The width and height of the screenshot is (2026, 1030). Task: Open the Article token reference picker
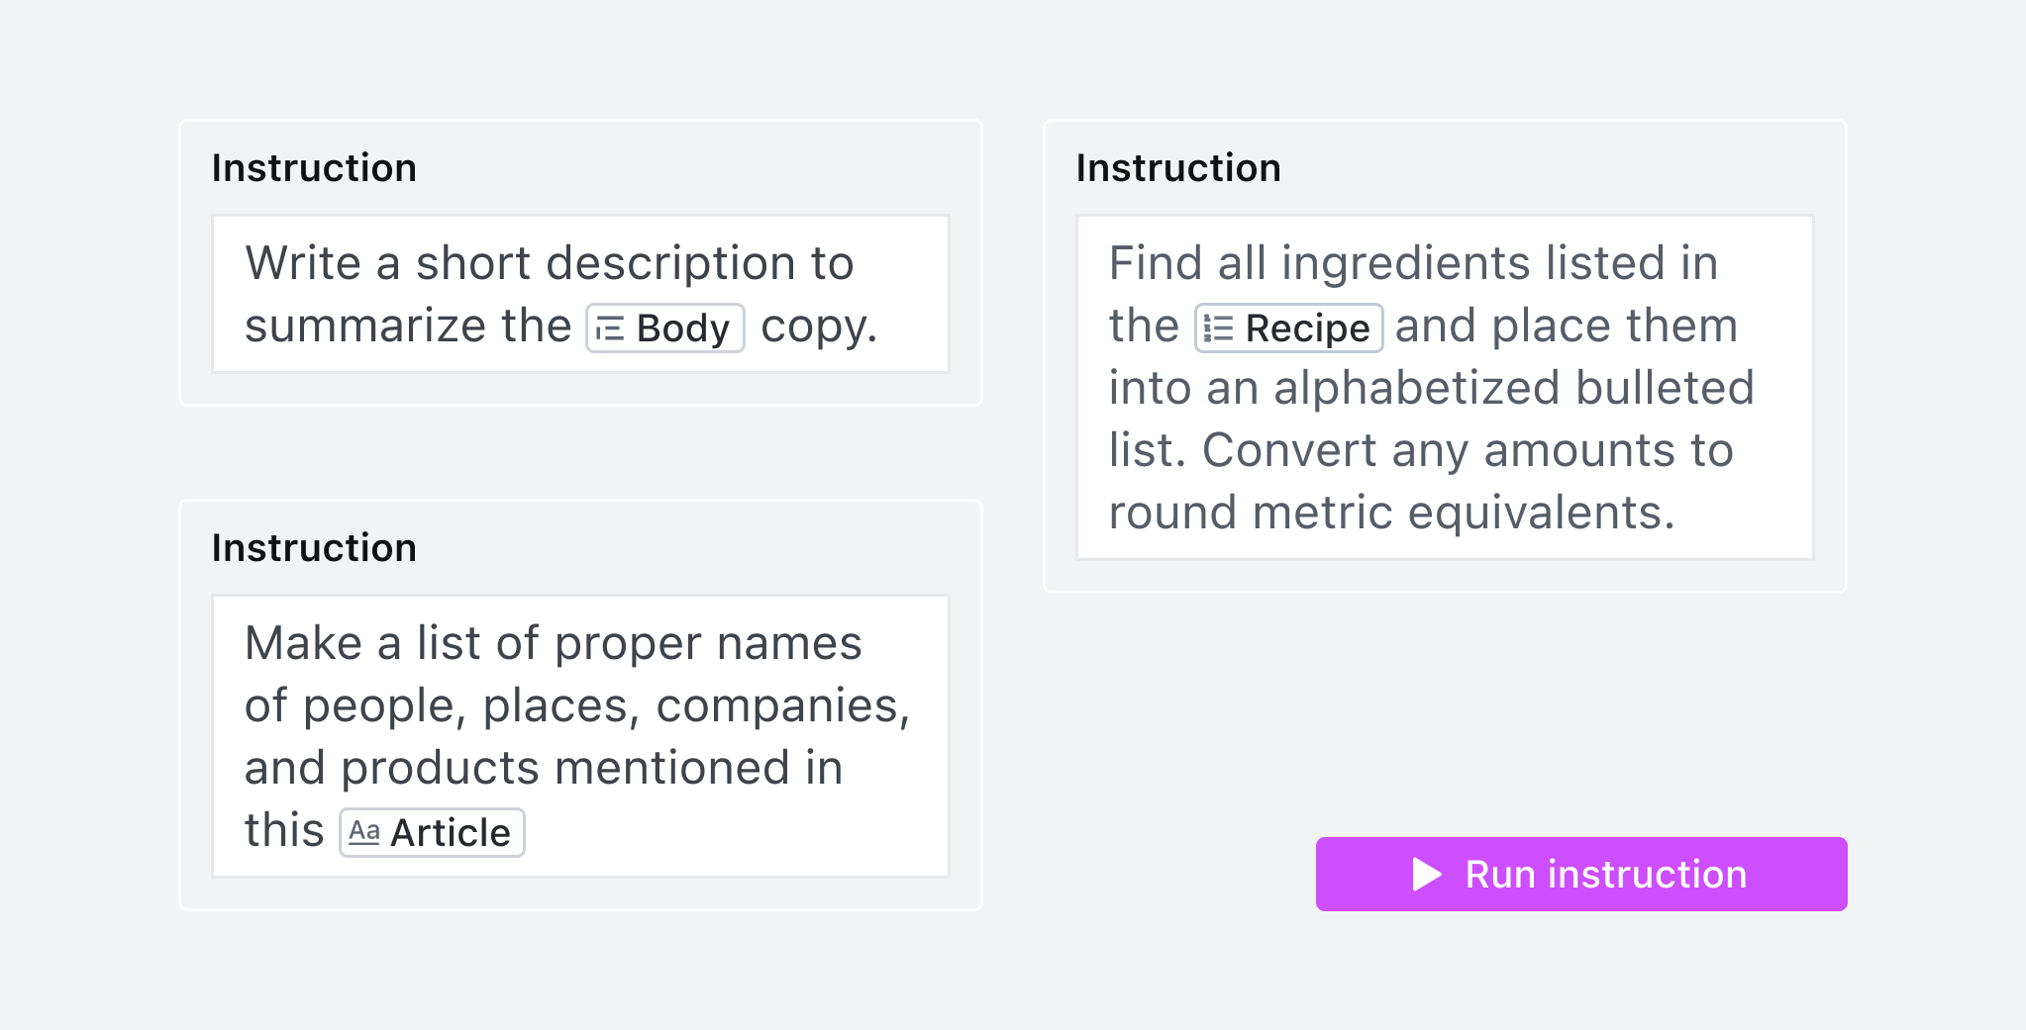pos(432,832)
